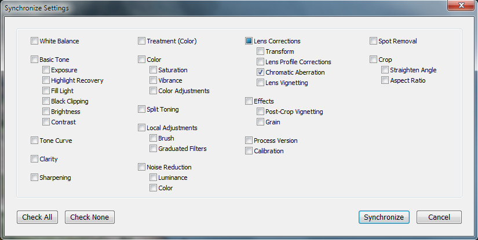Tick the Lens Profile Corrections checkbox
This screenshot has width=478, height=240.
pyautogui.click(x=260, y=62)
